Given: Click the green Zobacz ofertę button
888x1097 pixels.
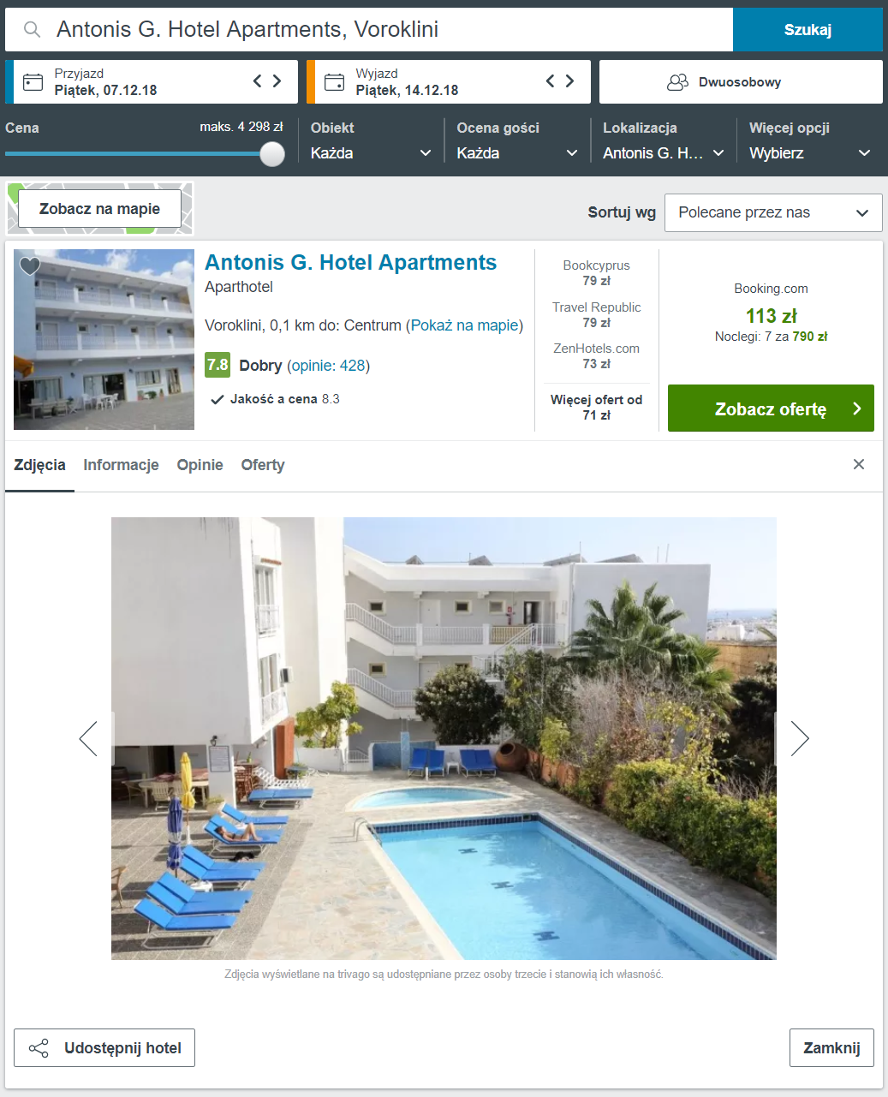Looking at the screenshot, I should point(771,408).
